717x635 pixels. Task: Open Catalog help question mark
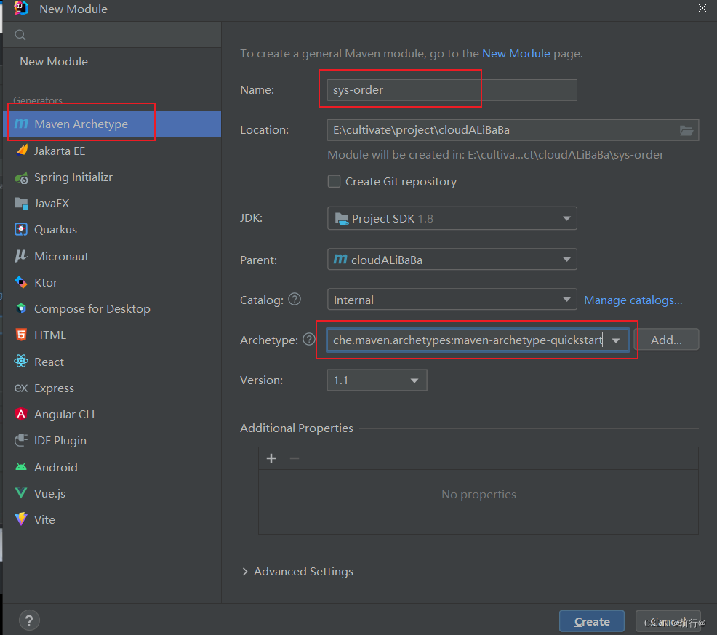pyautogui.click(x=295, y=299)
